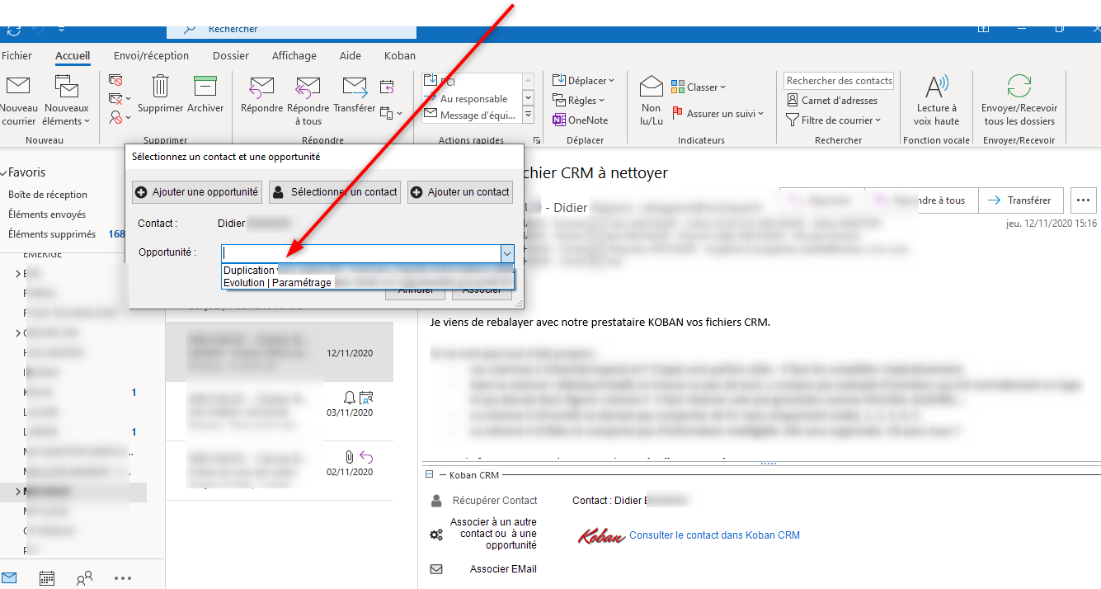Click Transférer button in reading pane

point(1019,200)
